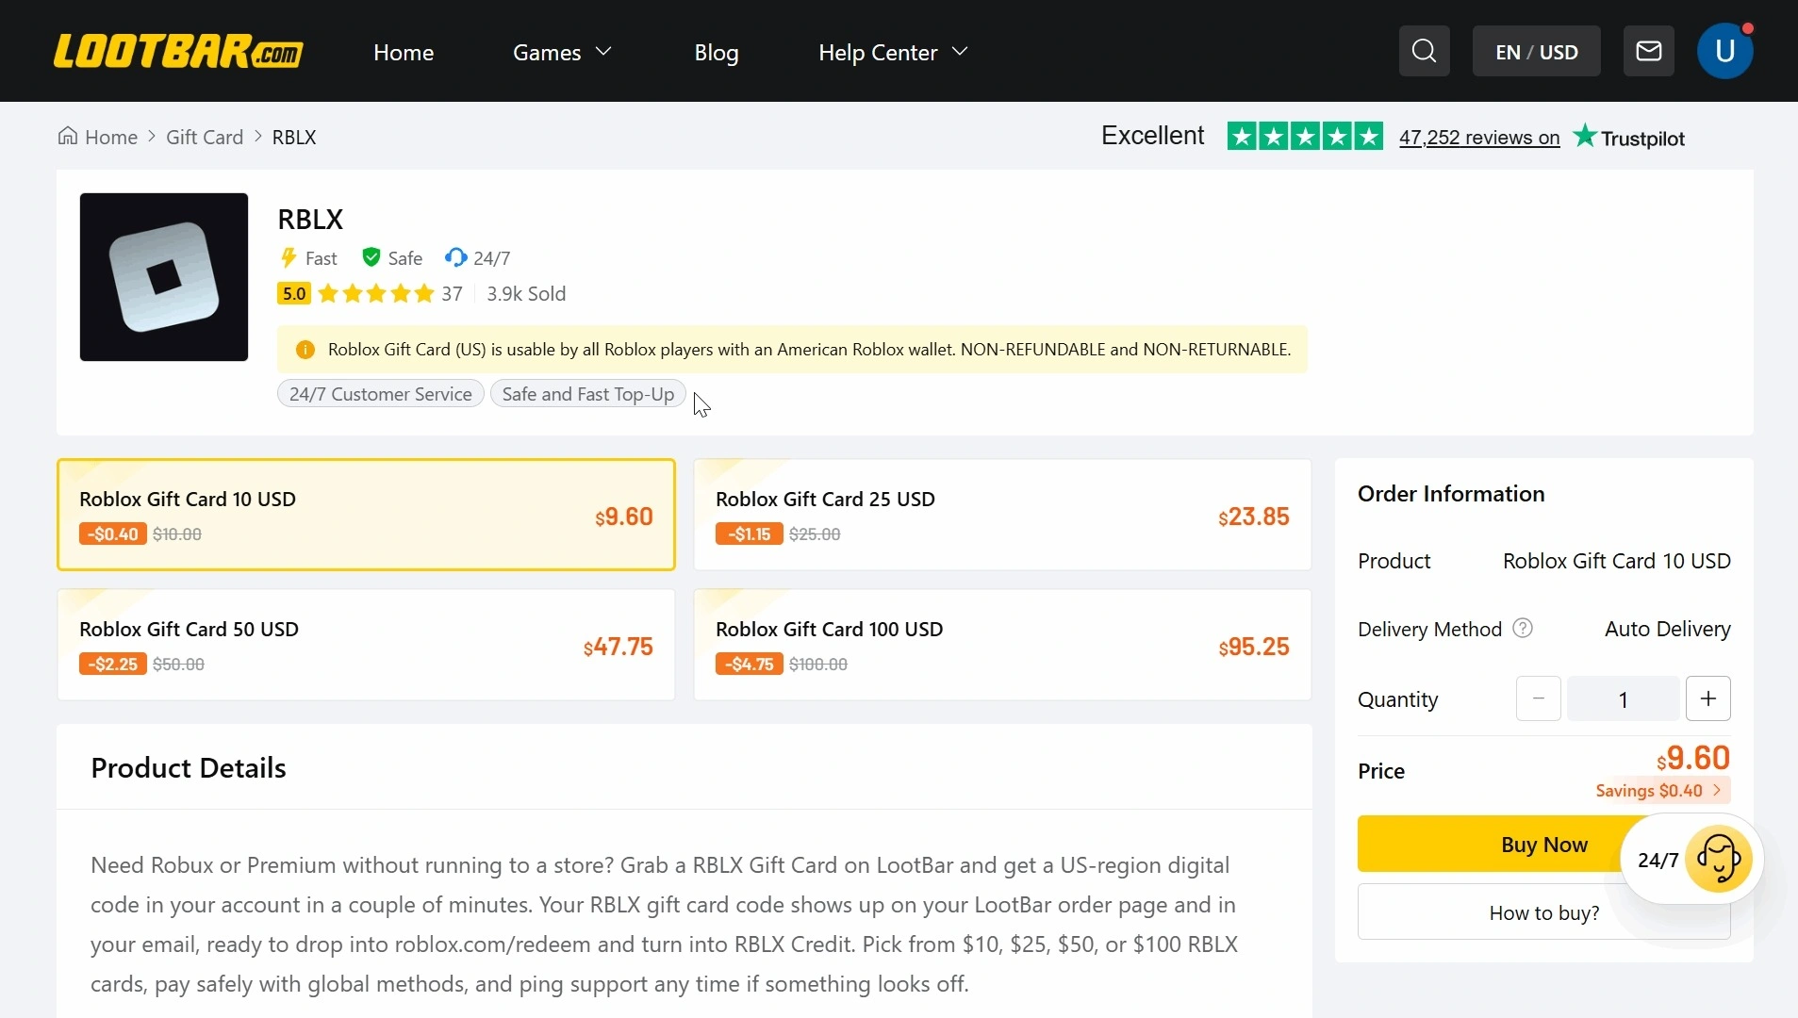
Task: Click the -$0.40 discount badge
Action: 113,534
